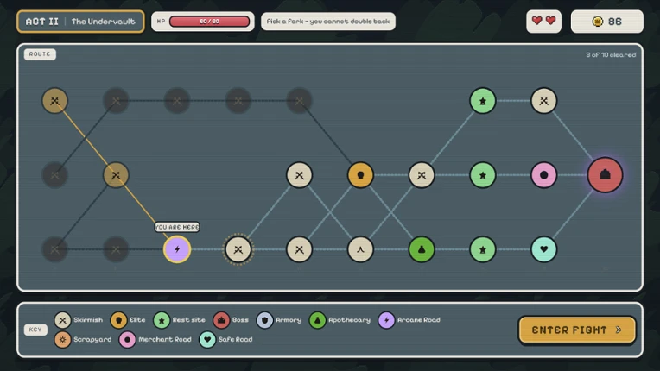Click the Skirmish icon in the key legend
This screenshot has width=660, height=371.
[x=62, y=320]
